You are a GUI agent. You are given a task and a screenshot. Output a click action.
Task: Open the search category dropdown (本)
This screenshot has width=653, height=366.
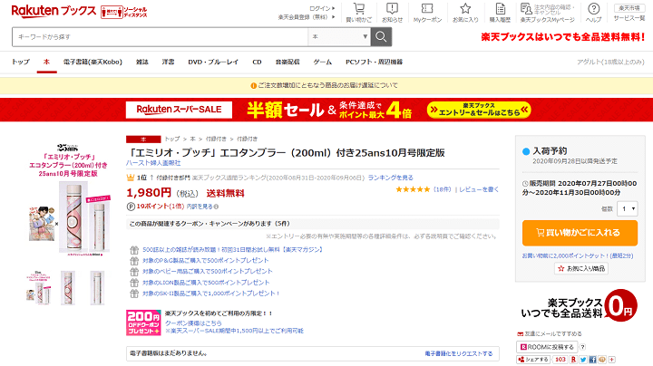(x=339, y=37)
